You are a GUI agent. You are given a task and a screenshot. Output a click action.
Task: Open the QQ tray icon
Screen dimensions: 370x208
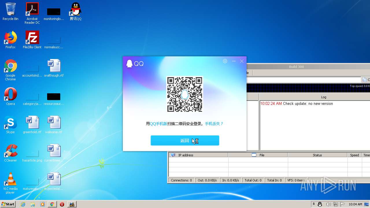pos(320,204)
